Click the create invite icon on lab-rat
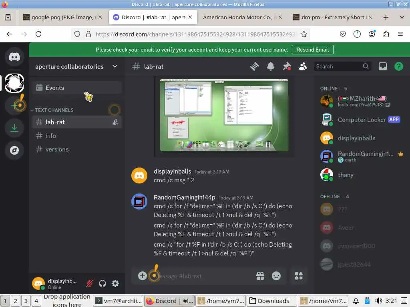This screenshot has height=307, width=410. 115,122
